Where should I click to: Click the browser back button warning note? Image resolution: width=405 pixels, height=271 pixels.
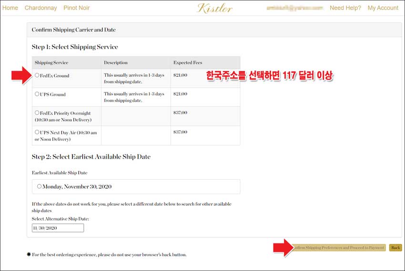pyautogui.click(x=107, y=255)
